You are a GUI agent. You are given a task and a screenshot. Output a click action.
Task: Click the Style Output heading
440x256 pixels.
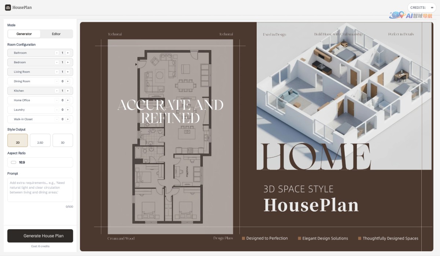(16, 129)
